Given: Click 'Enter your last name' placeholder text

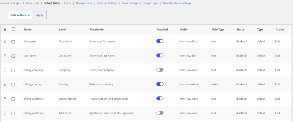Looking at the screenshot, I should coord(102,55).
